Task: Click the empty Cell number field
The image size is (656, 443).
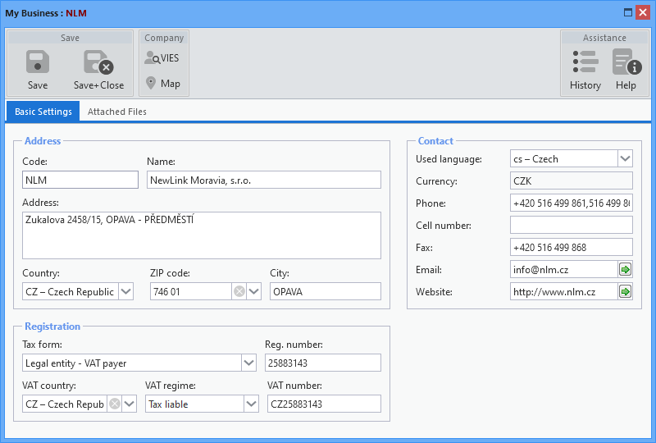Action: pos(572,226)
